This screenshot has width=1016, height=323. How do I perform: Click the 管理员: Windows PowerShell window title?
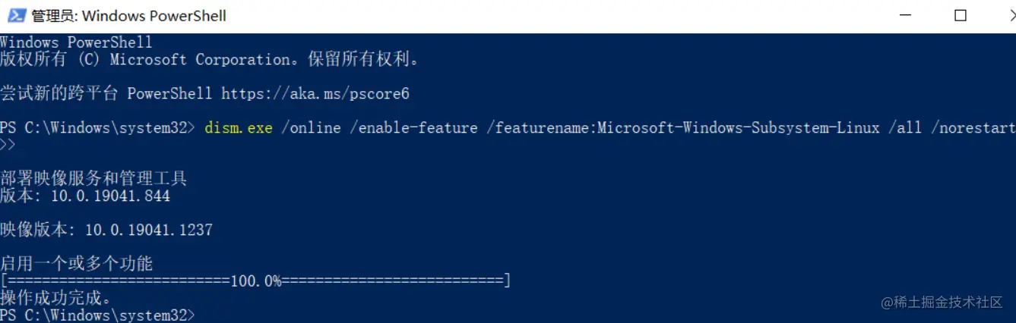[128, 16]
